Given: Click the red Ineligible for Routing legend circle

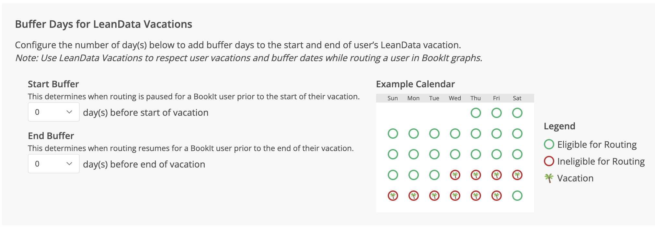Looking at the screenshot, I should 549,161.
